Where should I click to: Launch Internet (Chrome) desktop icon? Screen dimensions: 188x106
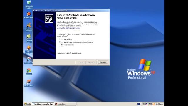pos(29,72)
